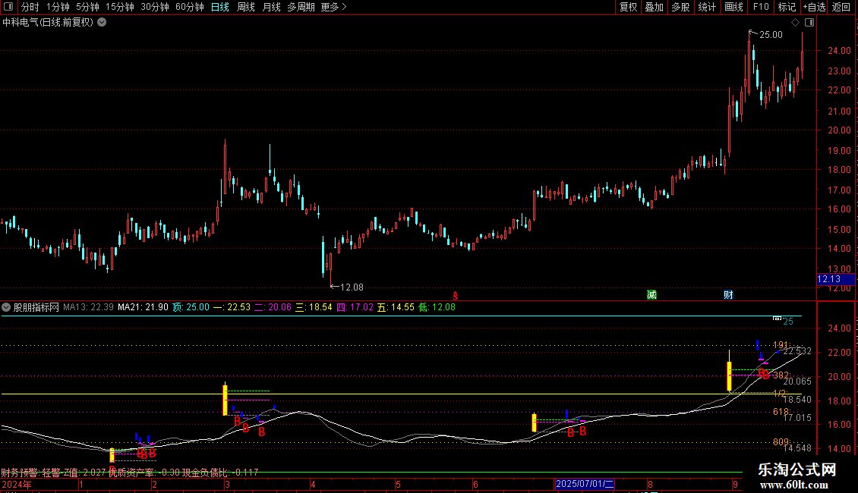
Task: Toggle the left sidebar panel icon
Action: click(x=8, y=8)
